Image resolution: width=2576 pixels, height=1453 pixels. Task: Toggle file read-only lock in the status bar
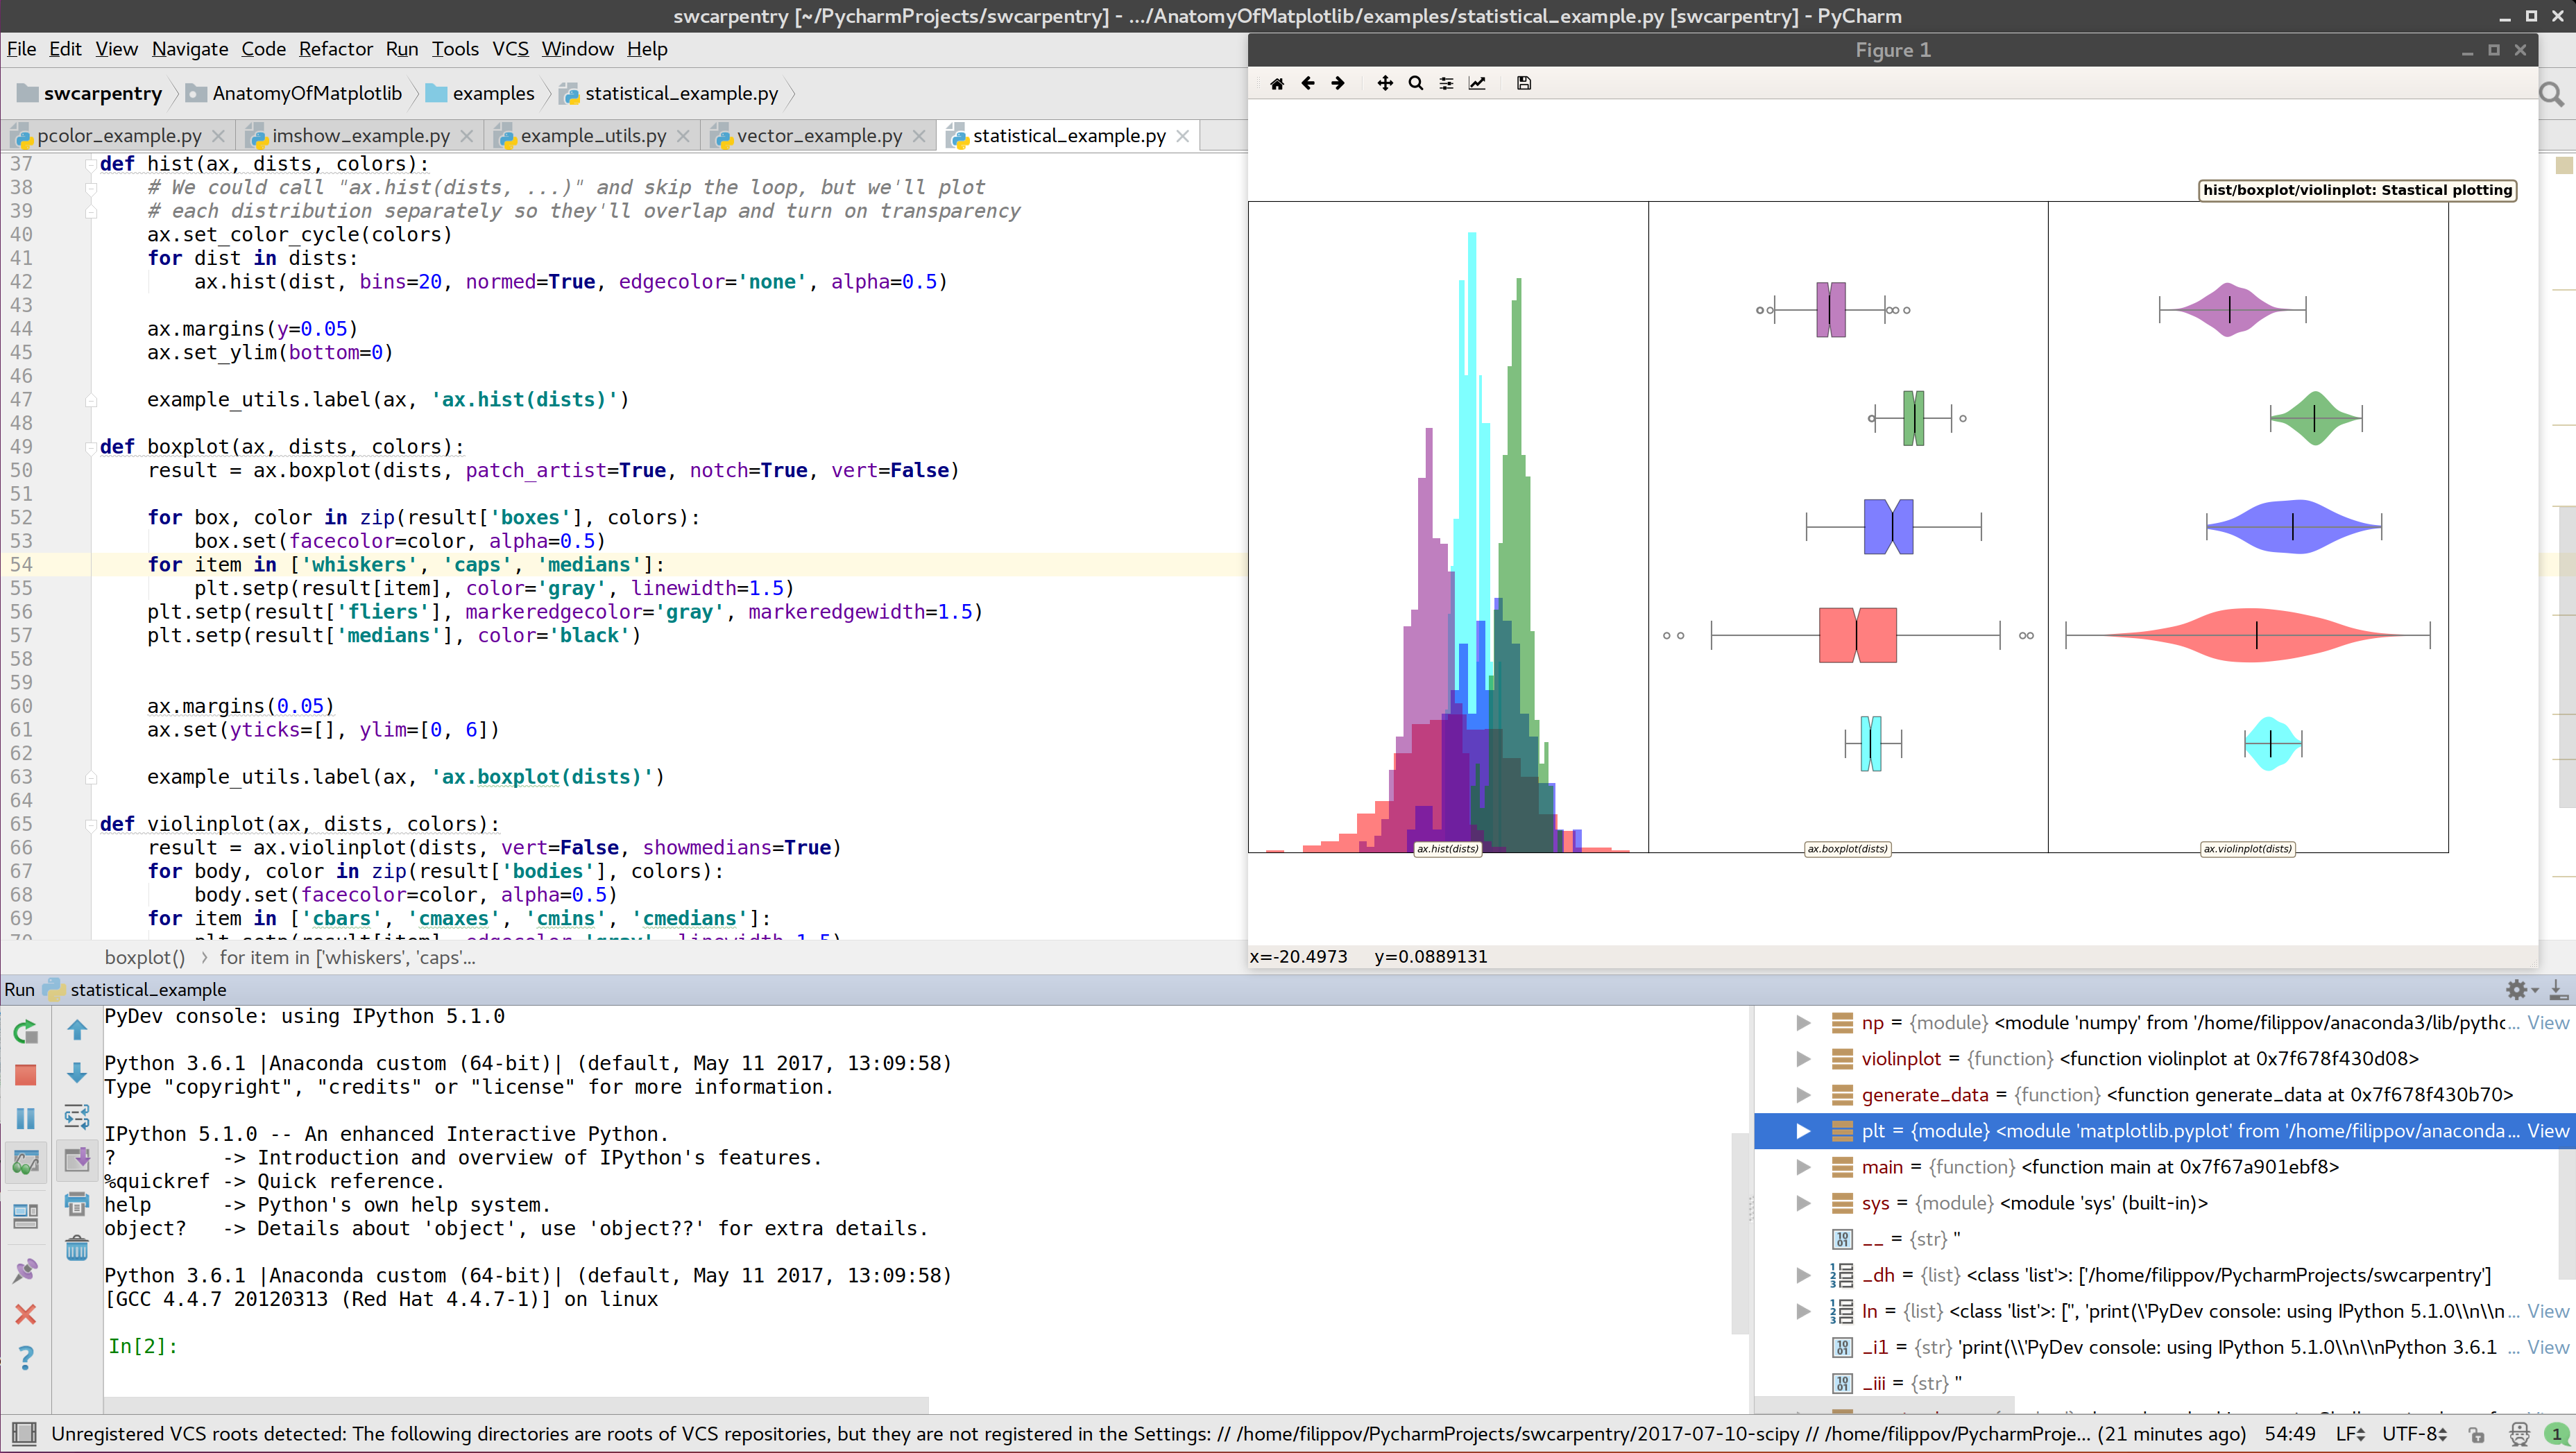click(x=2477, y=1436)
